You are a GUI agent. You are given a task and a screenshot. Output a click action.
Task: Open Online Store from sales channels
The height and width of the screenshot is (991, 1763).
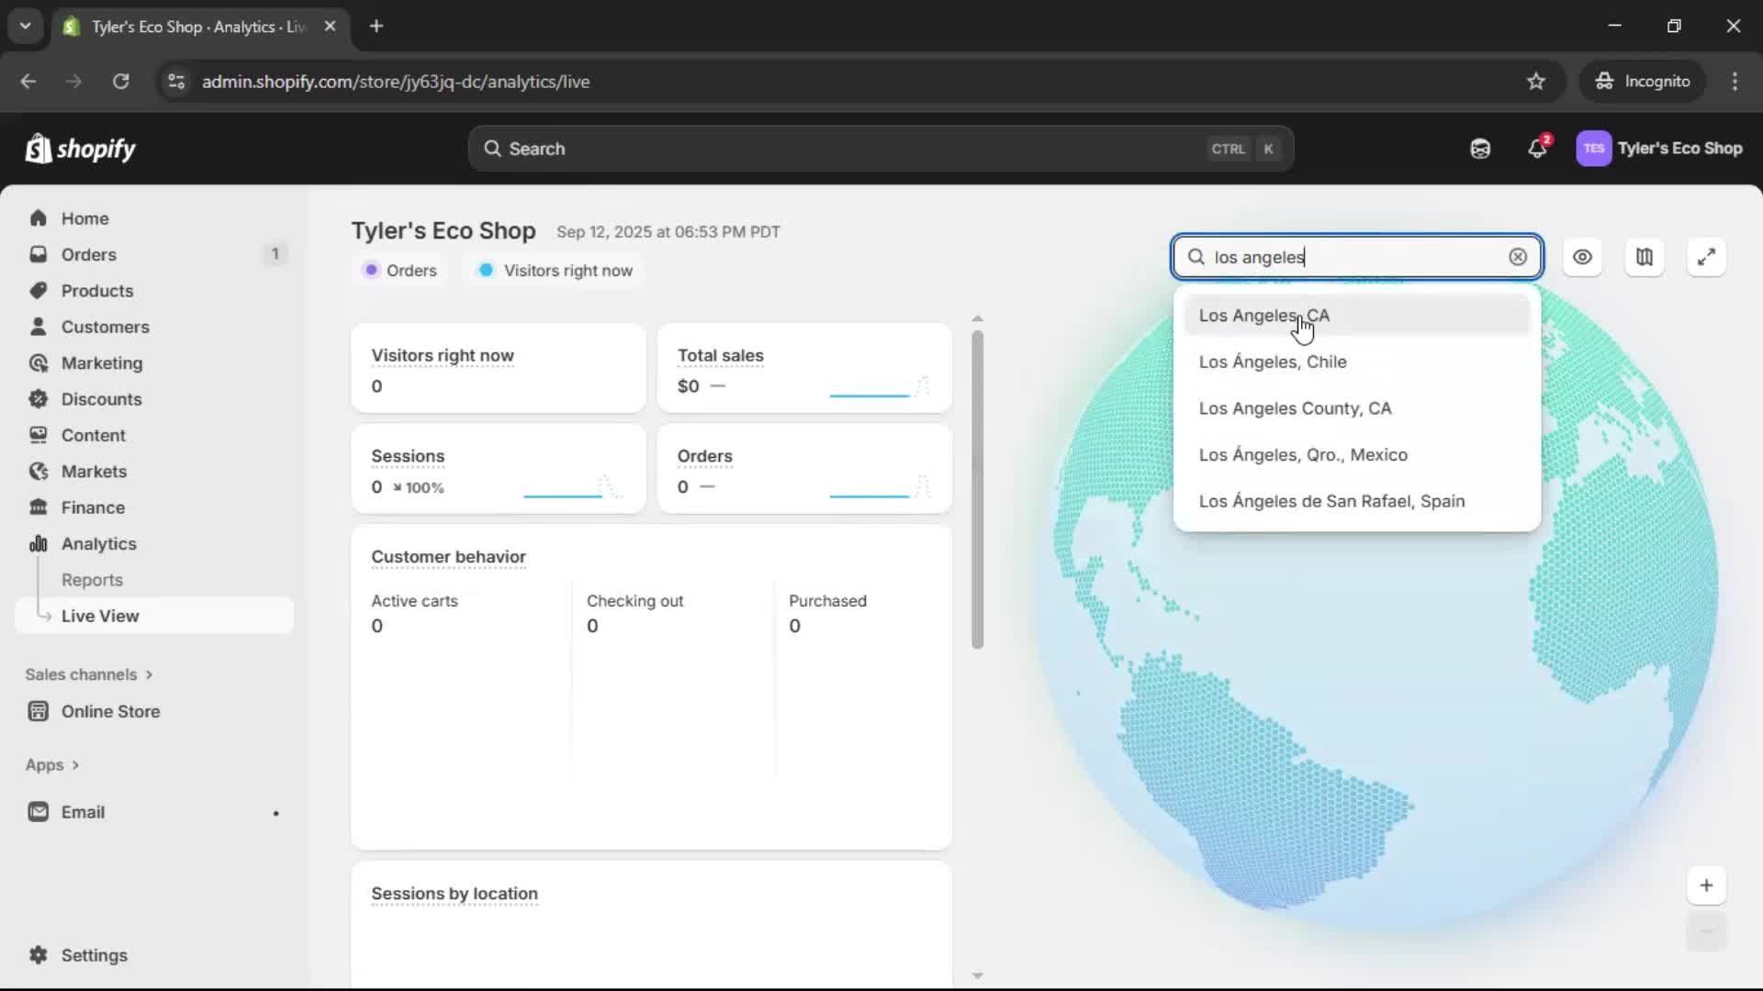[x=109, y=710]
